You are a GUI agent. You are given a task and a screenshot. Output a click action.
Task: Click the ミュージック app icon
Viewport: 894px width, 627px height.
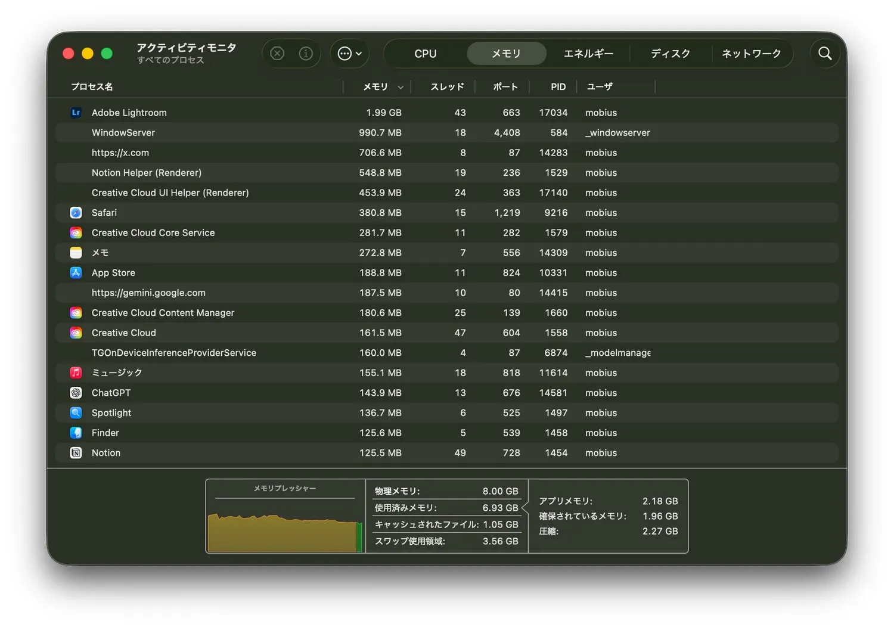click(76, 373)
